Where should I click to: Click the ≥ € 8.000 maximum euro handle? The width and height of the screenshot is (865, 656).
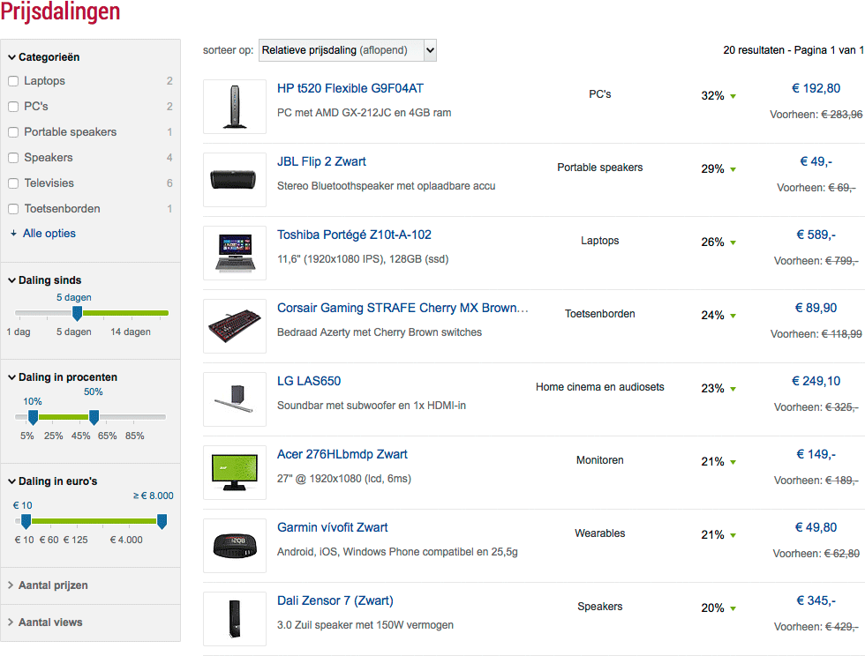tap(162, 521)
